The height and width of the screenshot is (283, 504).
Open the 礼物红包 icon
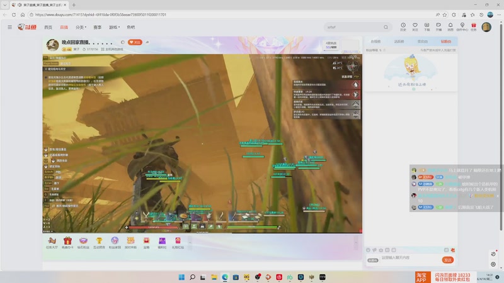click(x=178, y=243)
